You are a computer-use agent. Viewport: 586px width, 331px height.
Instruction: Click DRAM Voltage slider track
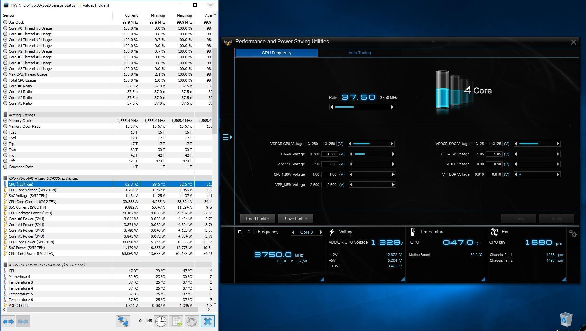pos(372,154)
